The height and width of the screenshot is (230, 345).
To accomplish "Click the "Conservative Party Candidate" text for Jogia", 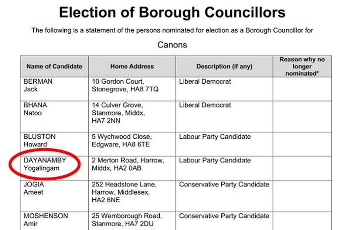I will pos(224,185).
